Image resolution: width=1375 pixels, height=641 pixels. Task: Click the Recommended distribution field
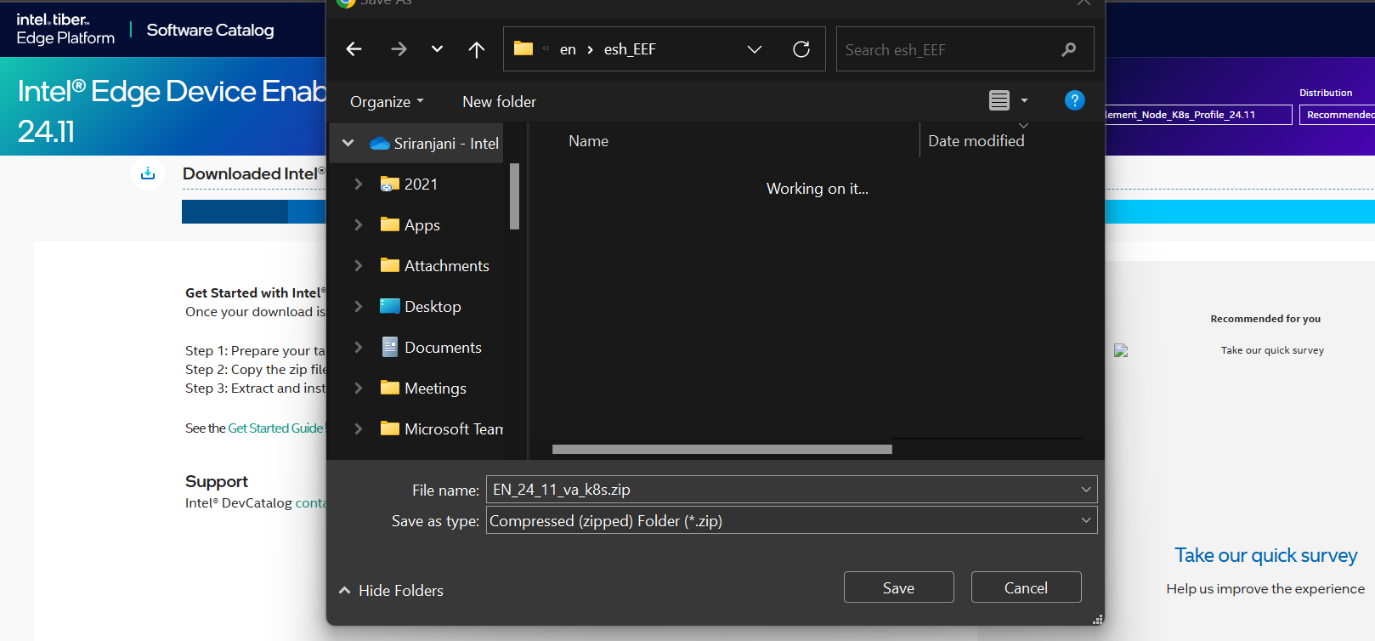[1337, 115]
